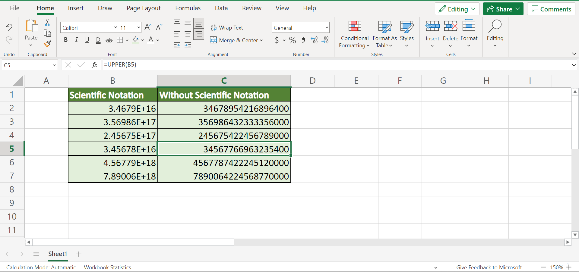Switch to the Formulas ribbon tab
Screen dimensions: 579x272
(x=188, y=8)
